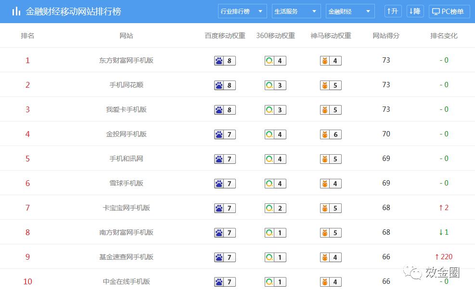Open the 卡宝宝网手机版 site link
Viewport: 475px width, 293px height.
click(126, 208)
